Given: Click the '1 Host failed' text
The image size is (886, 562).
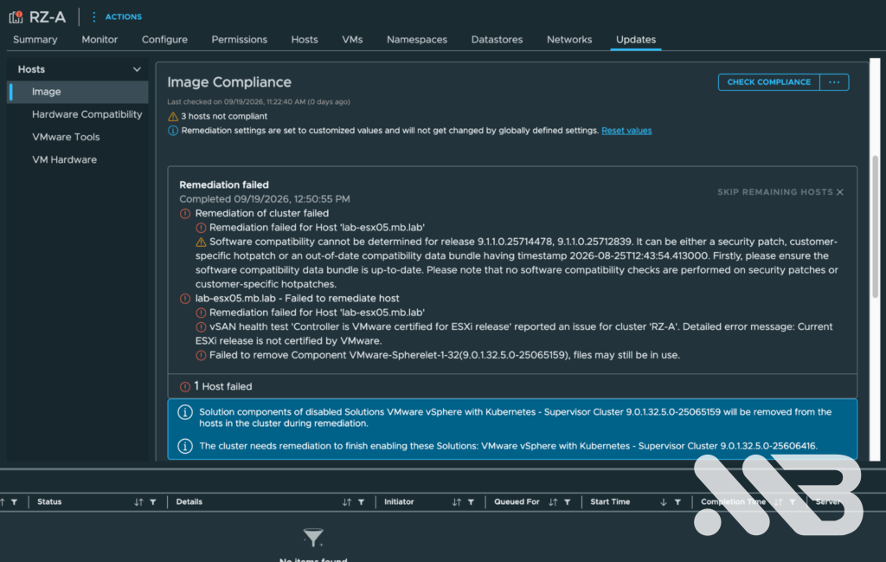Looking at the screenshot, I should pos(223,387).
